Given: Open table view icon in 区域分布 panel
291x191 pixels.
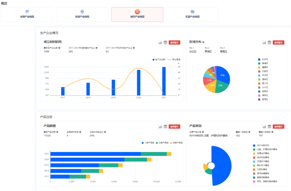Looking at the screenshot, I should pos(269,42).
